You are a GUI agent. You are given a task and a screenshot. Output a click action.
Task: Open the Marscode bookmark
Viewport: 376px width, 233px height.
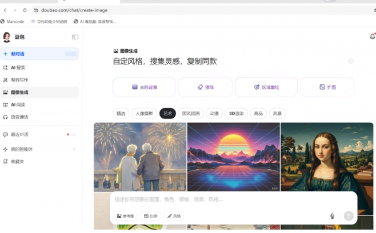click(13, 22)
